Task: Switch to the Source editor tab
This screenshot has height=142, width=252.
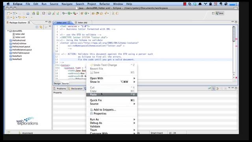Action: point(65,84)
